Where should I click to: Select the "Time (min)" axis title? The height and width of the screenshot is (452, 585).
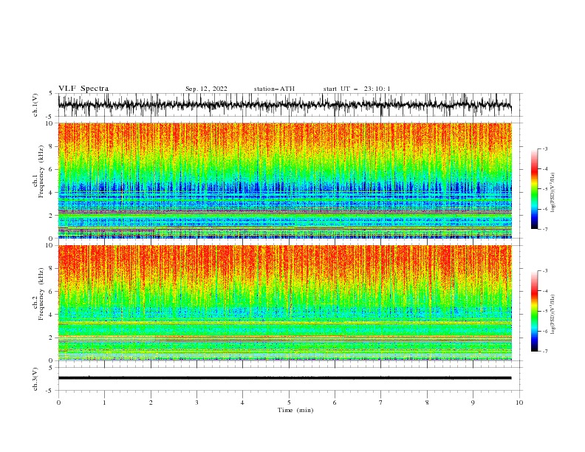[295, 410]
